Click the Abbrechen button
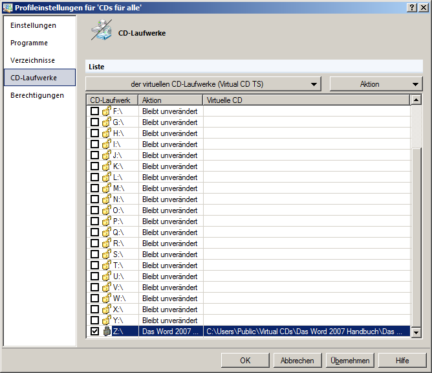 pyautogui.click(x=297, y=361)
